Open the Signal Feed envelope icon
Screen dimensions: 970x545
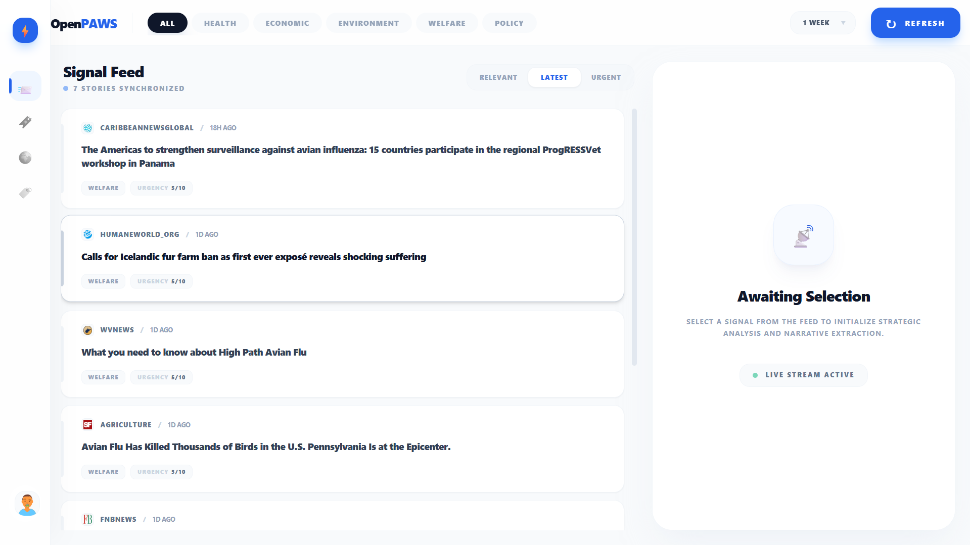[x=25, y=86]
